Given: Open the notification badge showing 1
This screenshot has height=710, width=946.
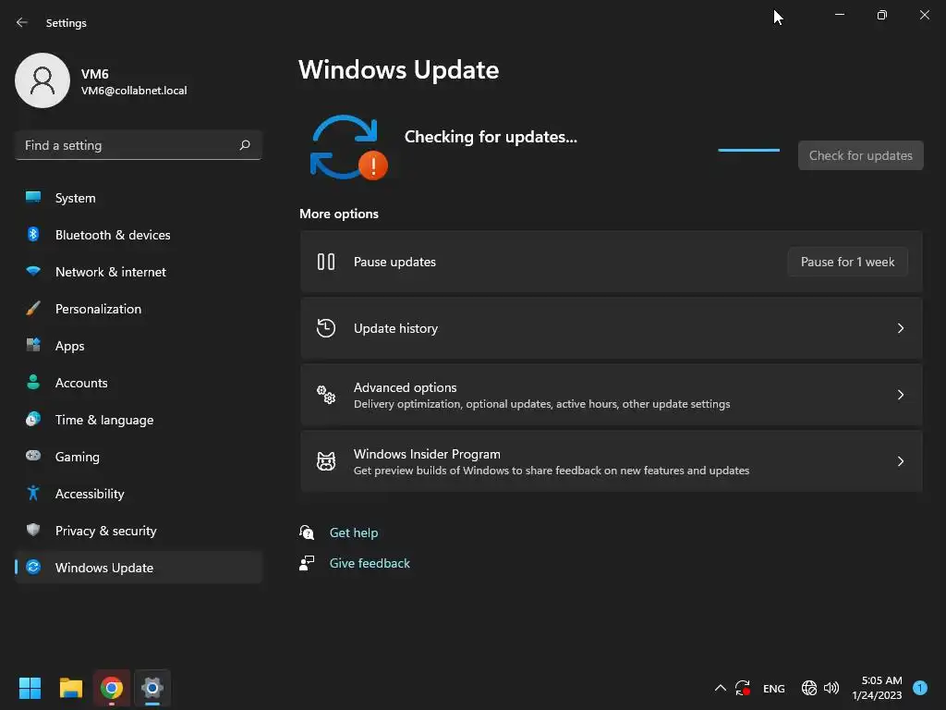Looking at the screenshot, I should tap(920, 688).
